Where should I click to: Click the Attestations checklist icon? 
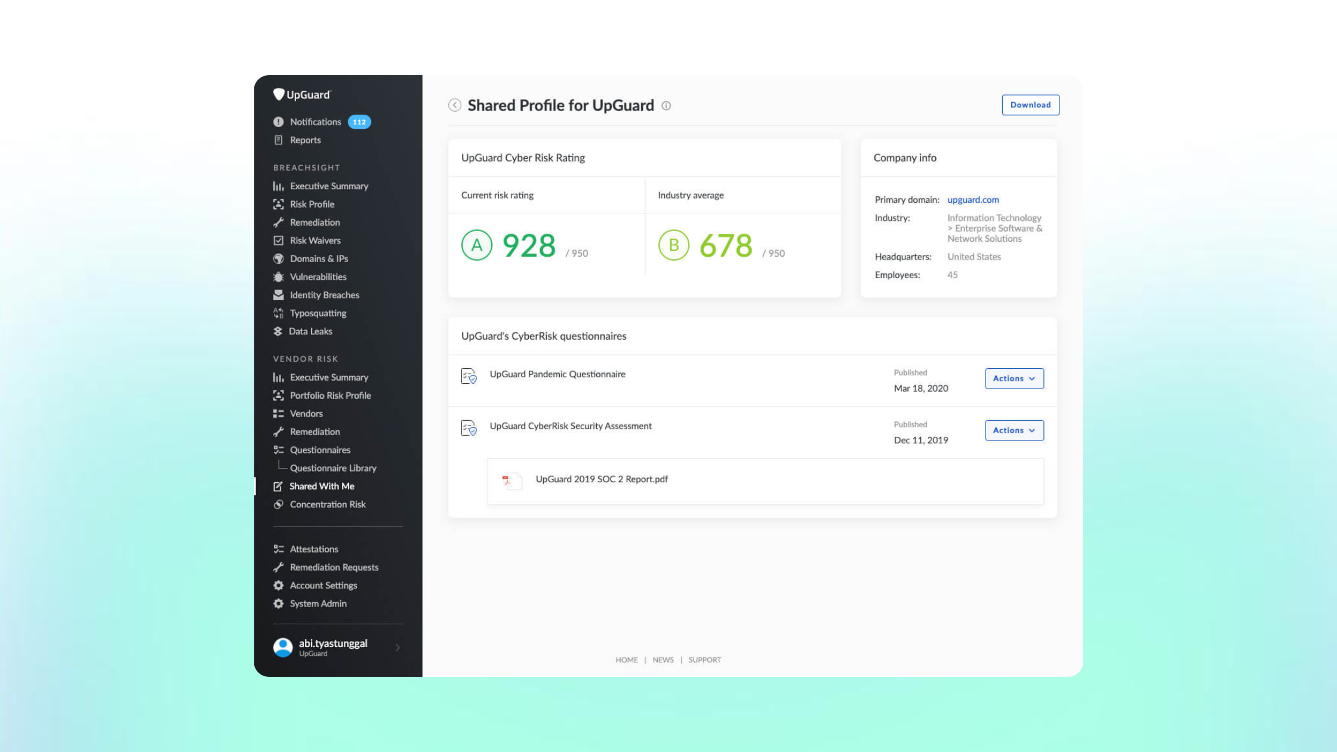point(278,549)
